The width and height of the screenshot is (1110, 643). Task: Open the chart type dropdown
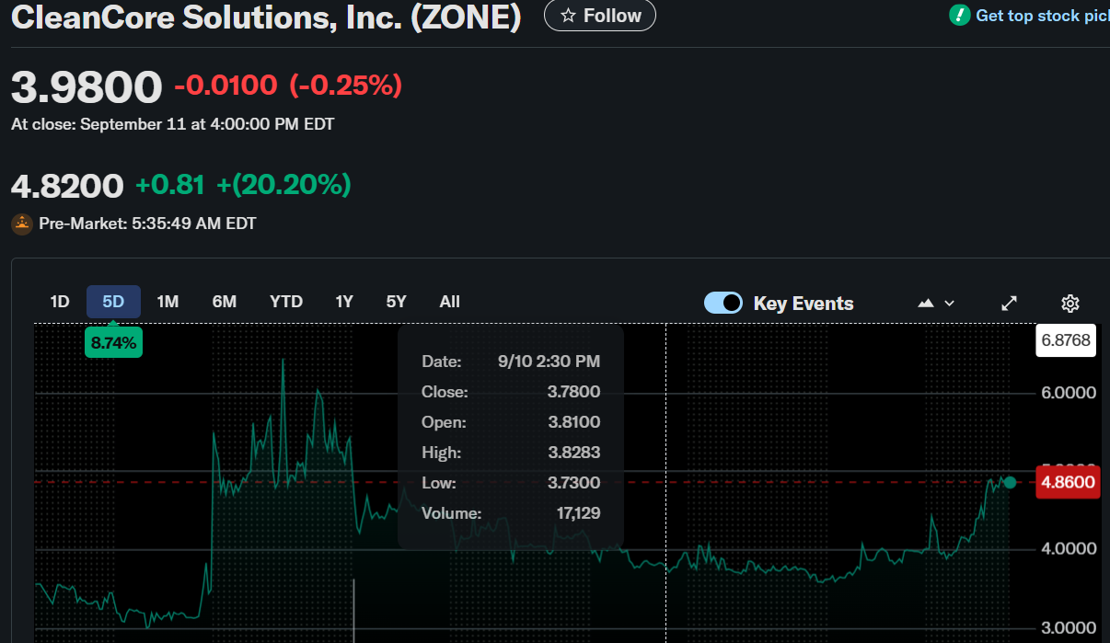[x=937, y=304]
